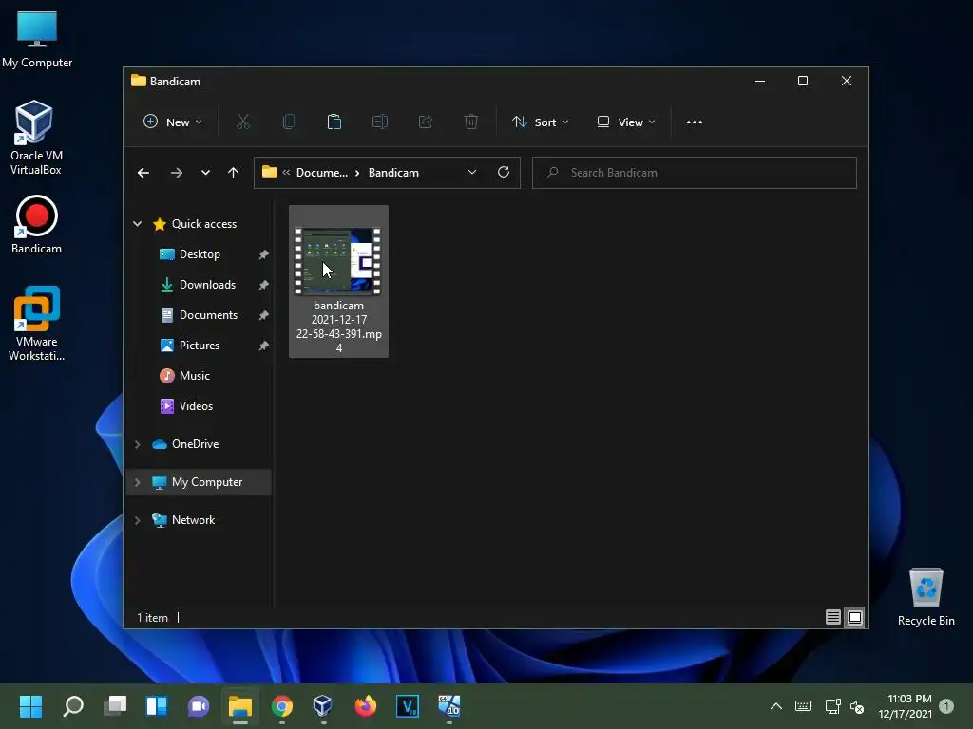
Task: Open taskbar Search
Action: 73,706
